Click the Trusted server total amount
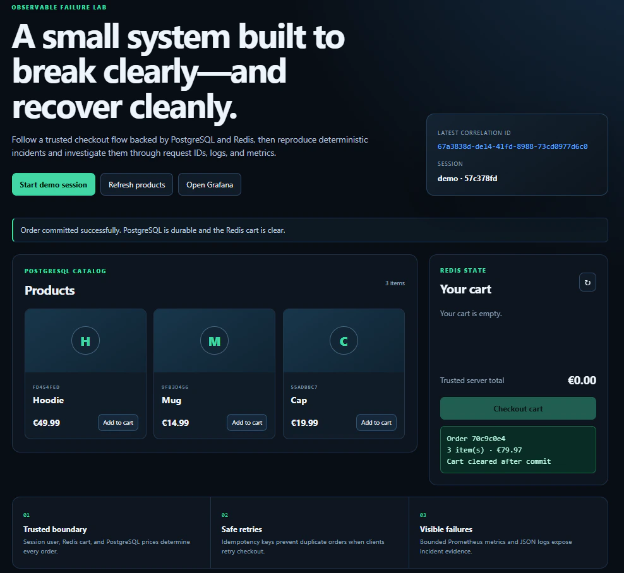The height and width of the screenshot is (573, 624). pyautogui.click(x=582, y=381)
